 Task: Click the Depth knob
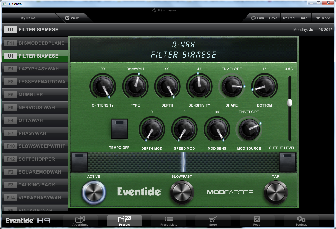[167, 86]
